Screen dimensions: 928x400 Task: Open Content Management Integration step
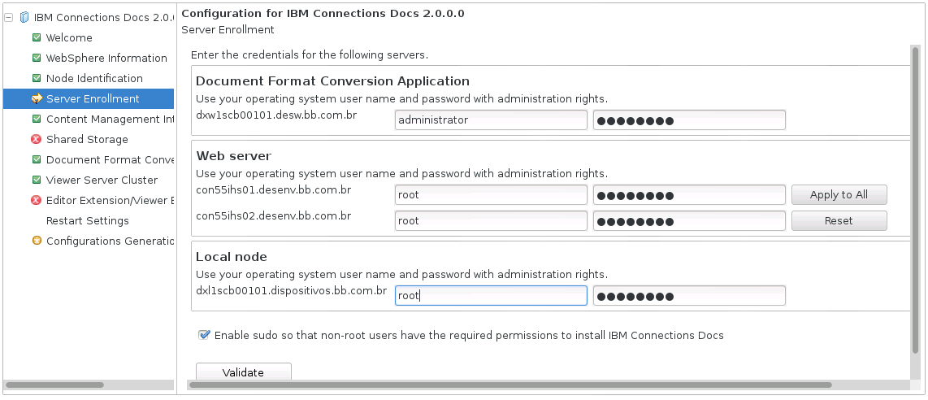111,119
